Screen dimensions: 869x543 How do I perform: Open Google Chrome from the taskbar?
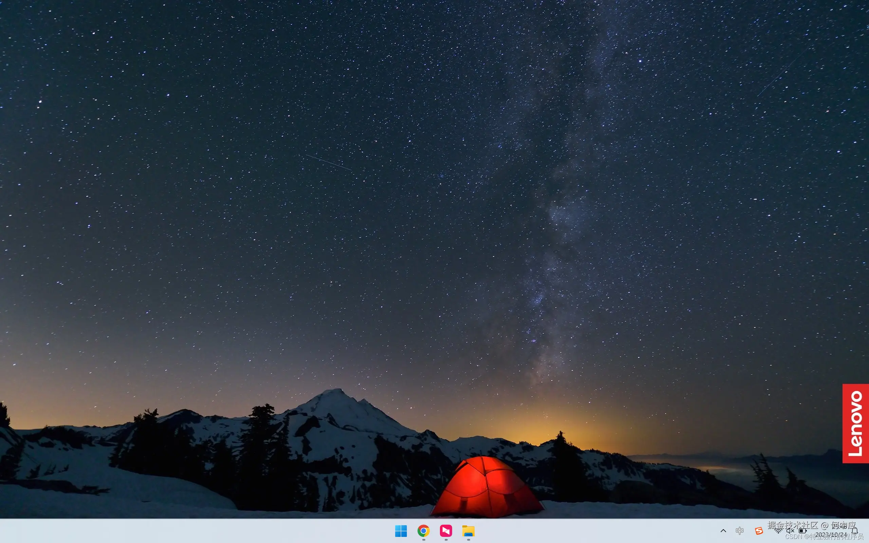click(423, 531)
